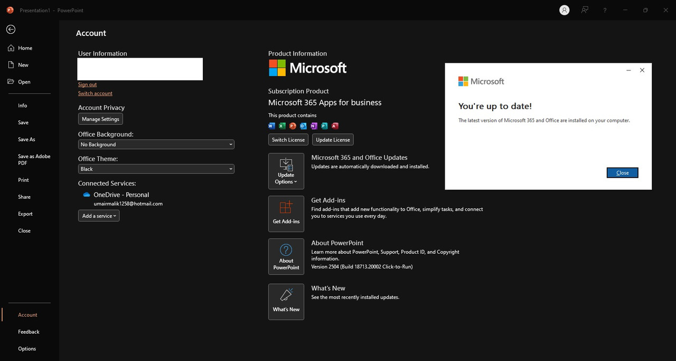The image size is (676, 361).
Task: Click the help question mark icon
Action: coord(605,10)
